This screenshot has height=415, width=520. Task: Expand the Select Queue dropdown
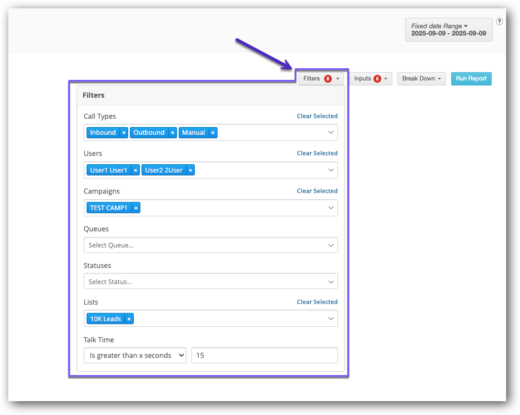(x=210, y=245)
